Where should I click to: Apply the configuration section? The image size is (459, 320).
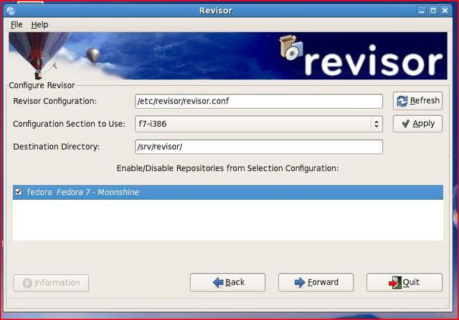[x=417, y=124]
